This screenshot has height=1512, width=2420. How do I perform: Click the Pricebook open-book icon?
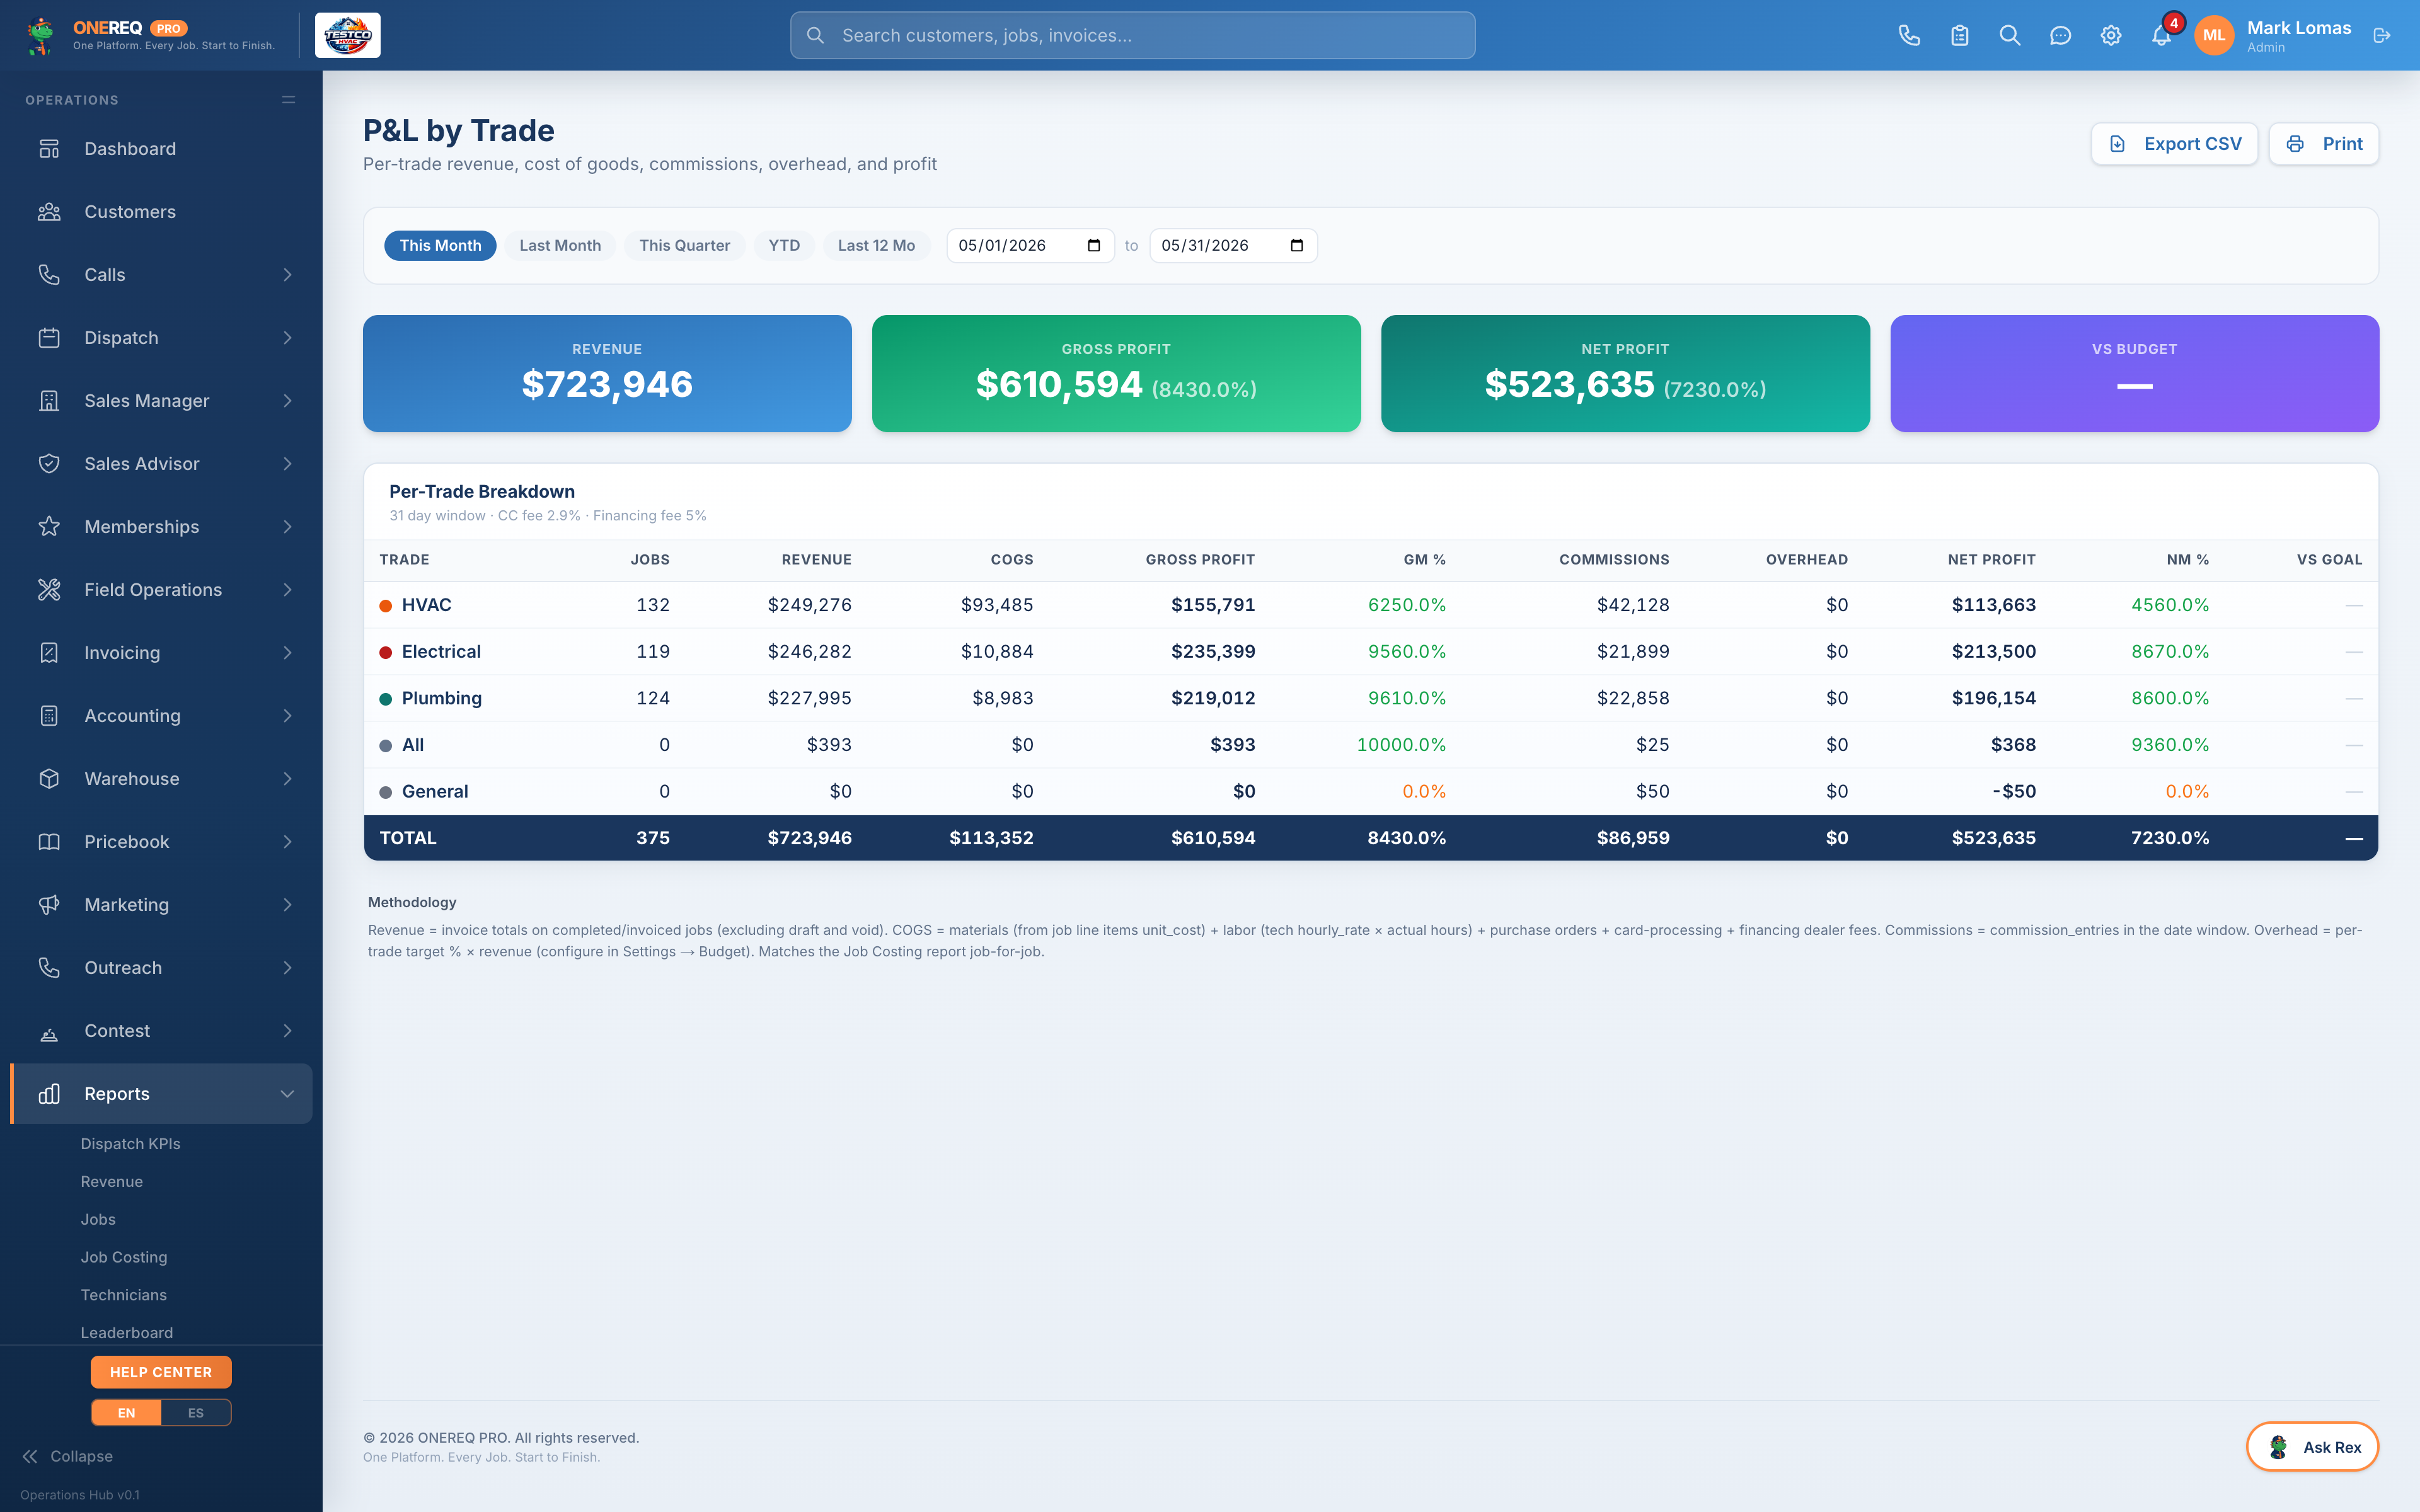[x=49, y=842]
